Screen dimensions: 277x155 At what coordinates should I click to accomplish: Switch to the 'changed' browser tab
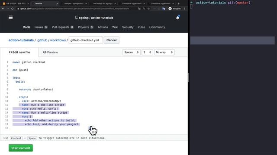pos(74,3)
